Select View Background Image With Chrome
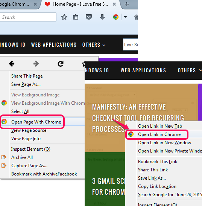This screenshot has width=202, height=206. (48, 103)
